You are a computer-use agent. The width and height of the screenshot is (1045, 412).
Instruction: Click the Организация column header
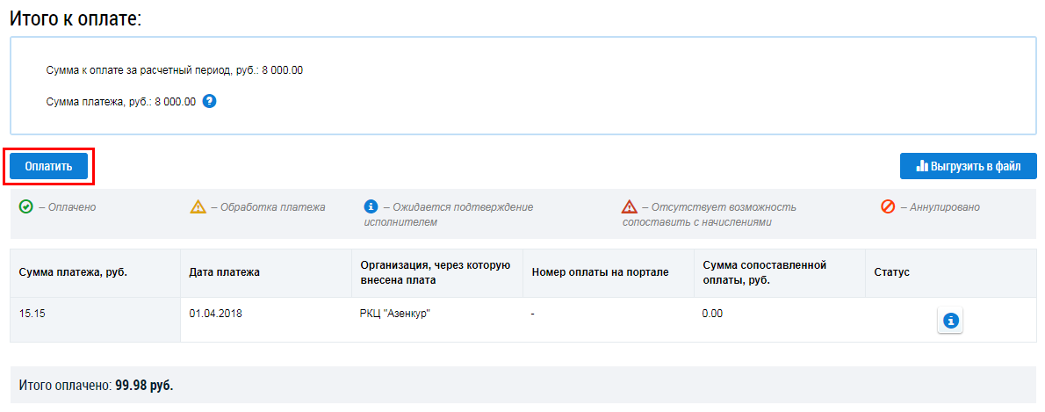pyautogui.click(x=436, y=272)
